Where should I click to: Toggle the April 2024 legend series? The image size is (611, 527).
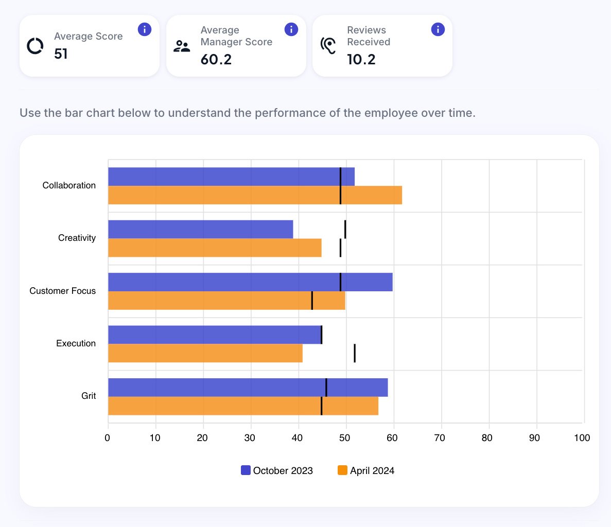[x=372, y=470]
